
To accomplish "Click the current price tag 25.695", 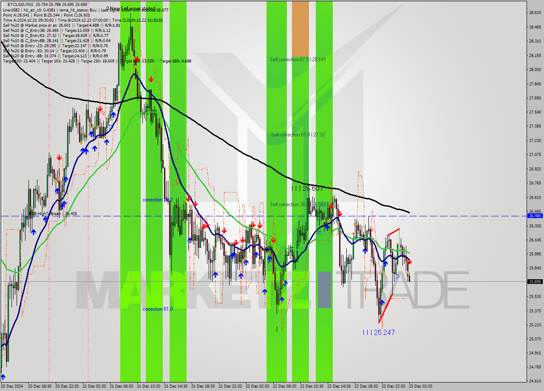I will 535,281.
